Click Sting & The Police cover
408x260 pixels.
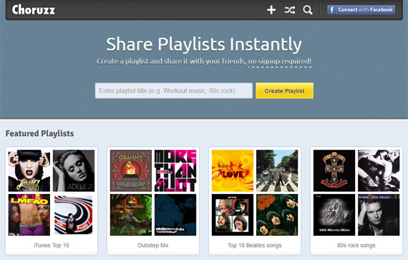pyautogui.click(x=379, y=215)
